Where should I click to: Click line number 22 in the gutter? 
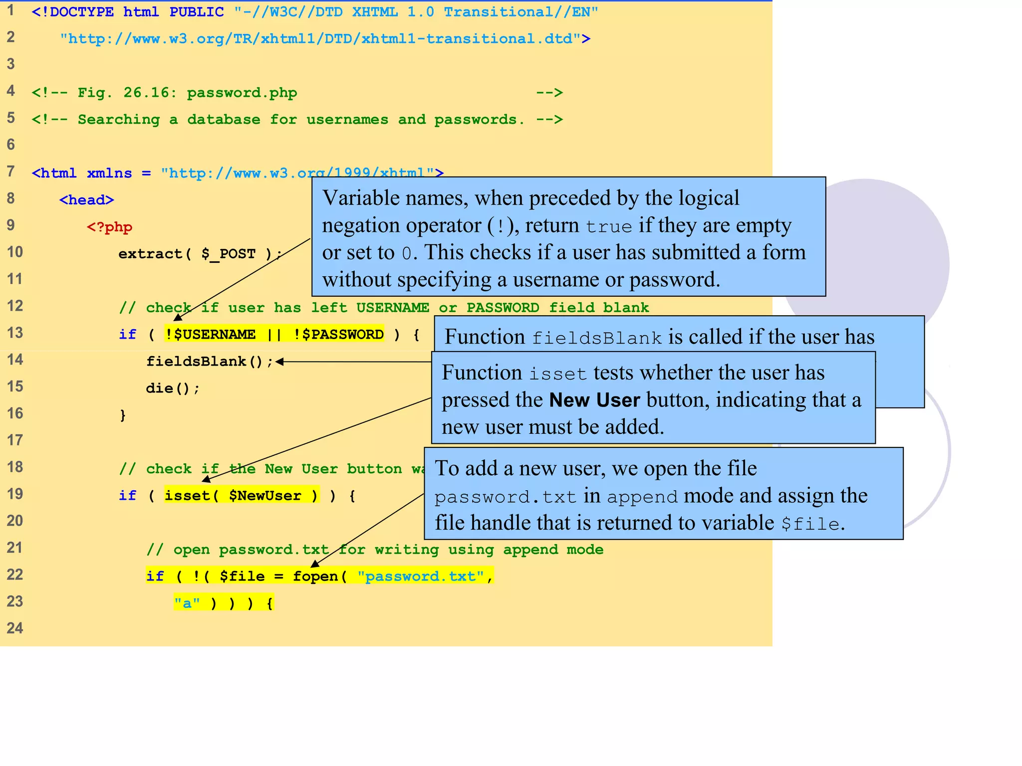click(15, 574)
